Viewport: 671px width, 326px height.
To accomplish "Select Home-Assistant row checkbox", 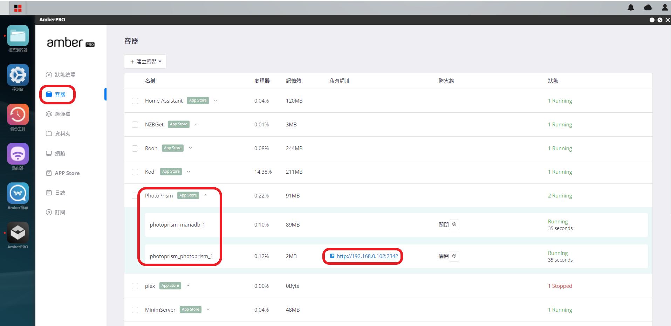I will click(x=135, y=101).
